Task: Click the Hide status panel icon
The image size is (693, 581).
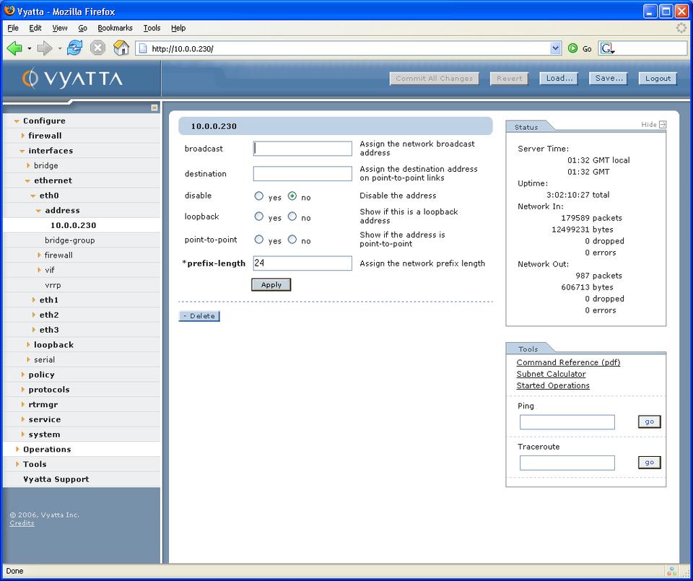Action: (663, 125)
